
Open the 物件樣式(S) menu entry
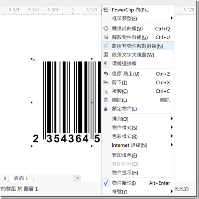pos(138,128)
